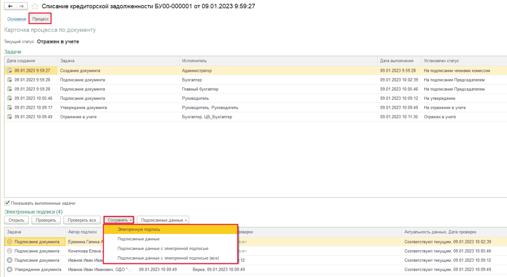Select signature date 09.01.2023 10:09:49 cell
507x277 pixels.
click(158, 269)
